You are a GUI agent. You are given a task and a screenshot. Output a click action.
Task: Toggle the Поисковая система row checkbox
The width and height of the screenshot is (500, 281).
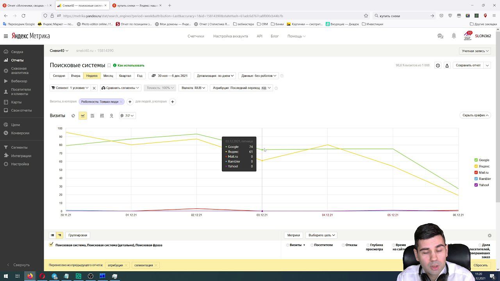point(51,245)
